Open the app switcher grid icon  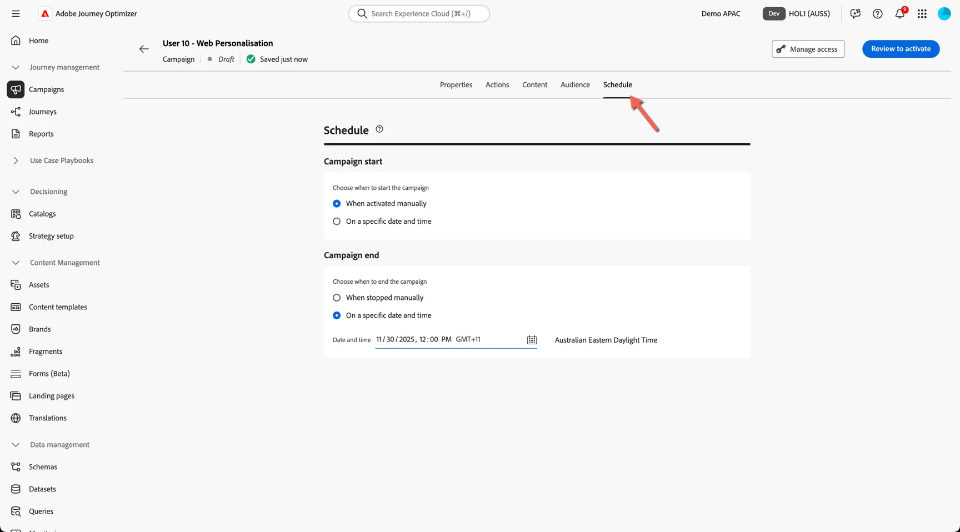(922, 14)
